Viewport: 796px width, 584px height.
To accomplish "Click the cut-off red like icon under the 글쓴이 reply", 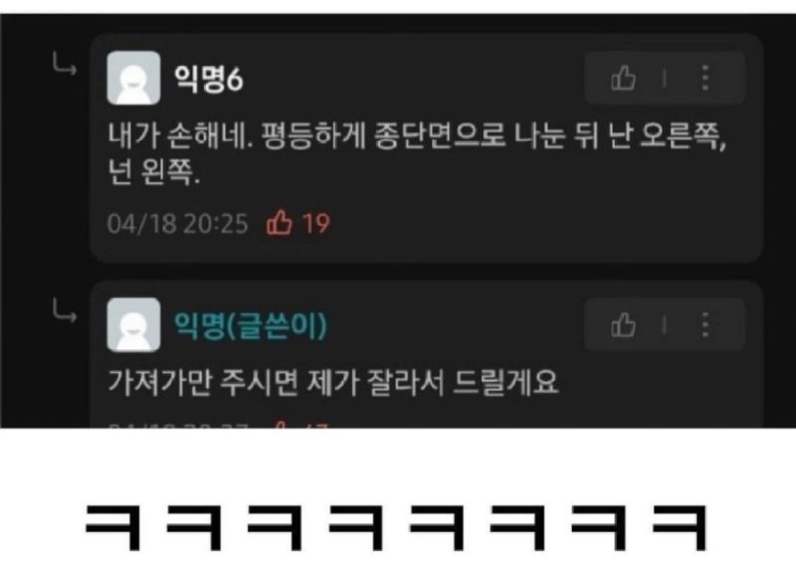I will coord(281,424).
